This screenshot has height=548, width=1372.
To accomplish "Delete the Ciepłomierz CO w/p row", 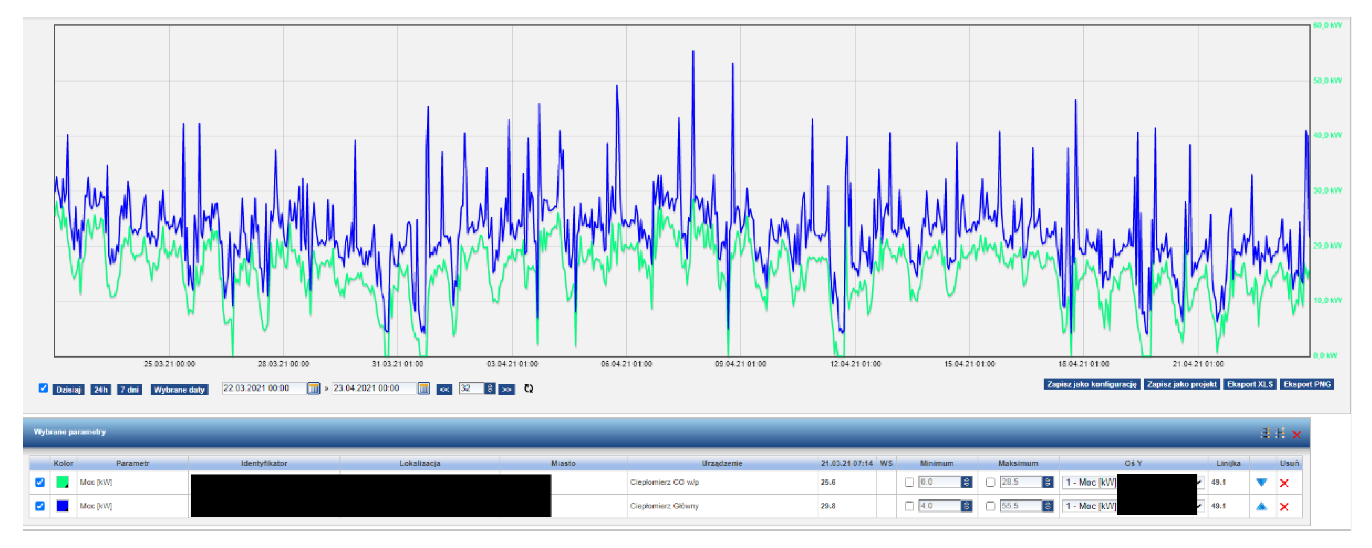I will pyautogui.click(x=1284, y=483).
